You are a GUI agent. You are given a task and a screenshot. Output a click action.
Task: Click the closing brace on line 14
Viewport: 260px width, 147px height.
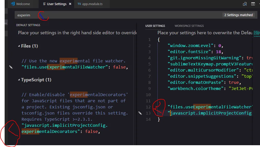click(159, 119)
